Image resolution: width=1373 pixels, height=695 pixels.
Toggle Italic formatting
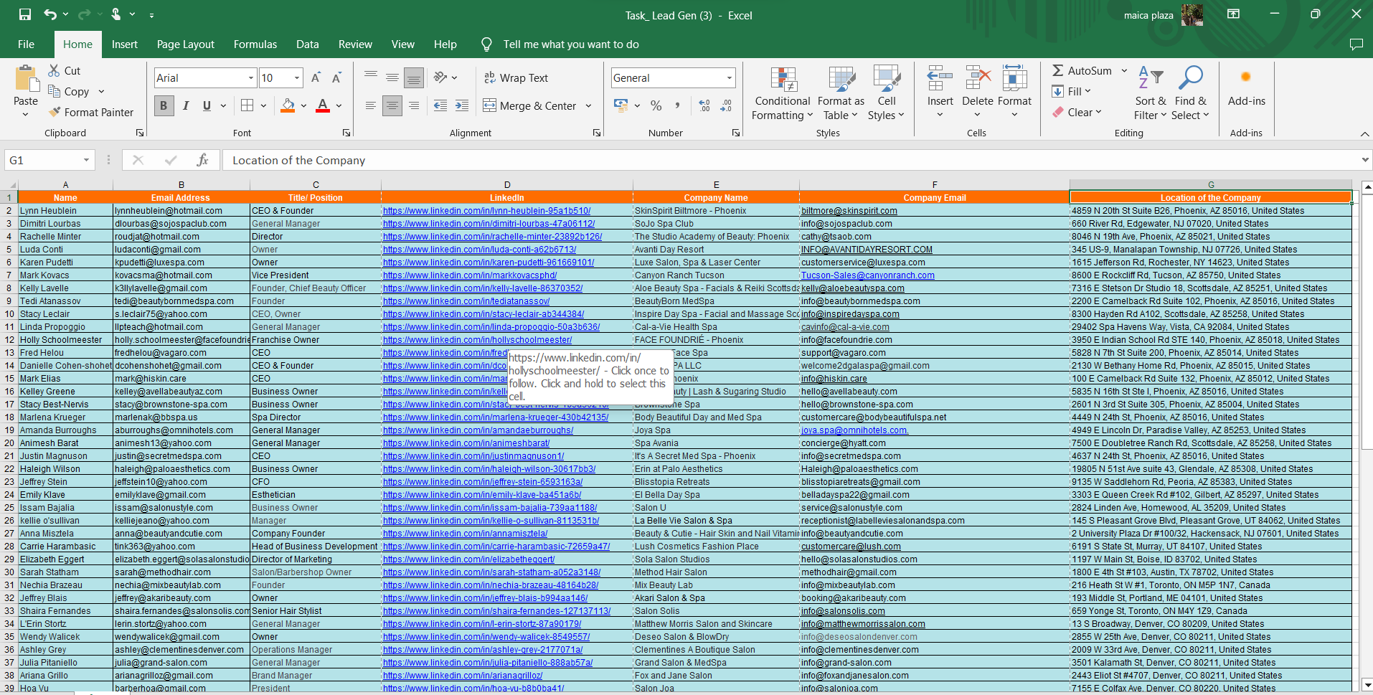186,105
